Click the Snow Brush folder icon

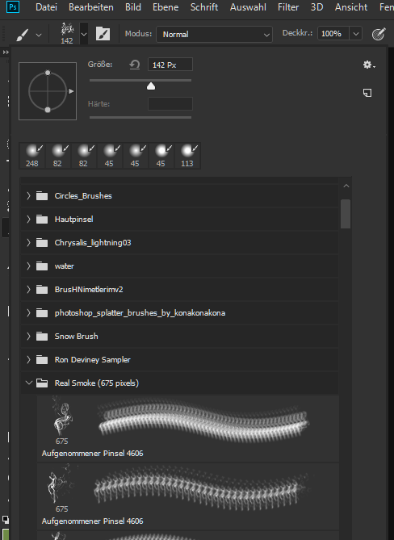(x=42, y=336)
